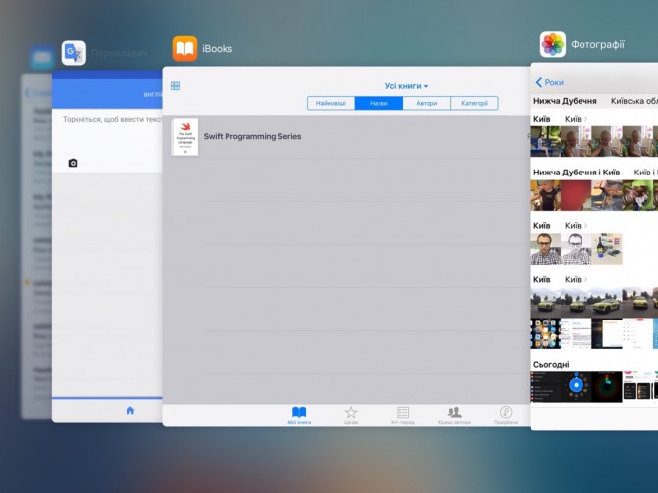
Task: Open the blue circle screenshot thumbnail
Action: pyautogui.click(x=576, y=386)
